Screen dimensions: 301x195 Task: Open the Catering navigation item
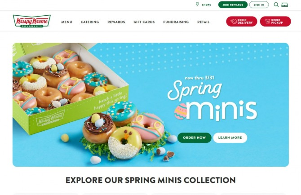tap(90, 22)
